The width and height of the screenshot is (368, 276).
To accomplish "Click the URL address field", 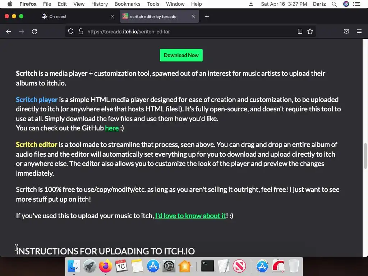I will pyautogui.click(x=190, y=32).
